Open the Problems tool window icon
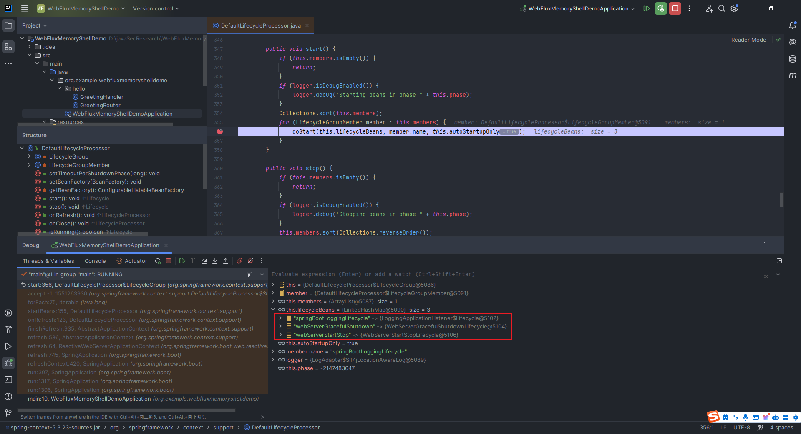This screenshot has height=434, width=801. (8, 396)
